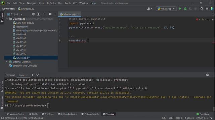Expand External Libraries node

pyautogui.click(x=6, y=62)
